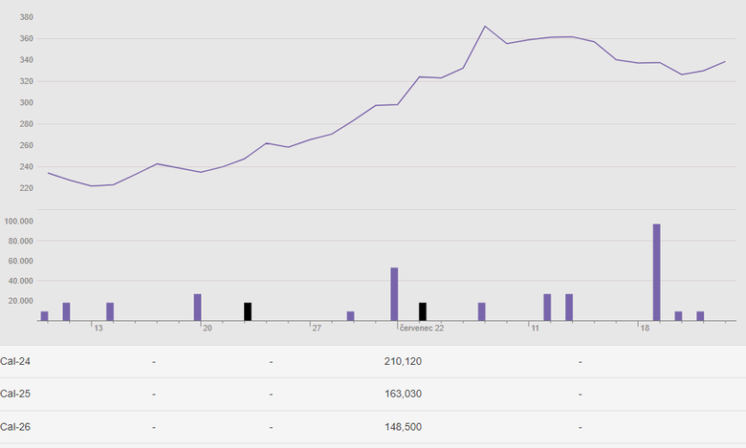Click the starting point of the price line

pyautogui.click(x=48, y=173)
